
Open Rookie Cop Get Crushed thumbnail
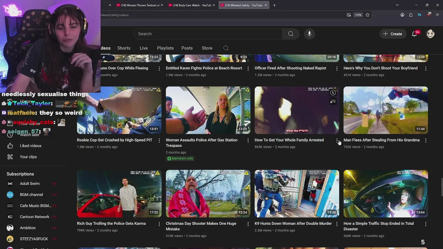click(119, 110)
